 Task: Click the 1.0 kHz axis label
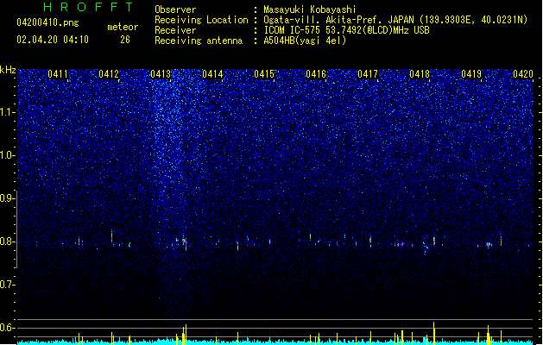[x=8, y=155]
